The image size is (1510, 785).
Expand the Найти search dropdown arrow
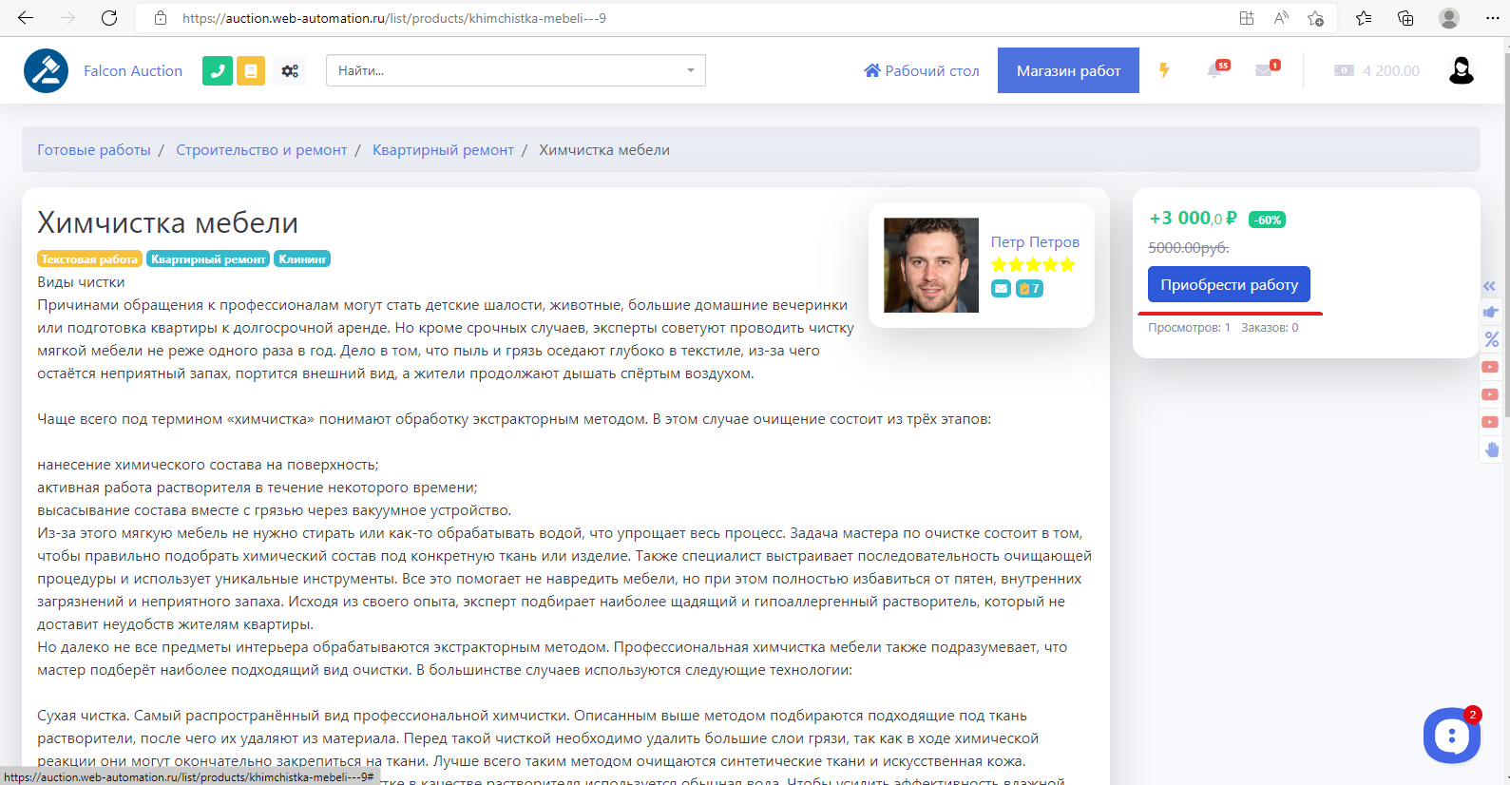click(691, 70)
